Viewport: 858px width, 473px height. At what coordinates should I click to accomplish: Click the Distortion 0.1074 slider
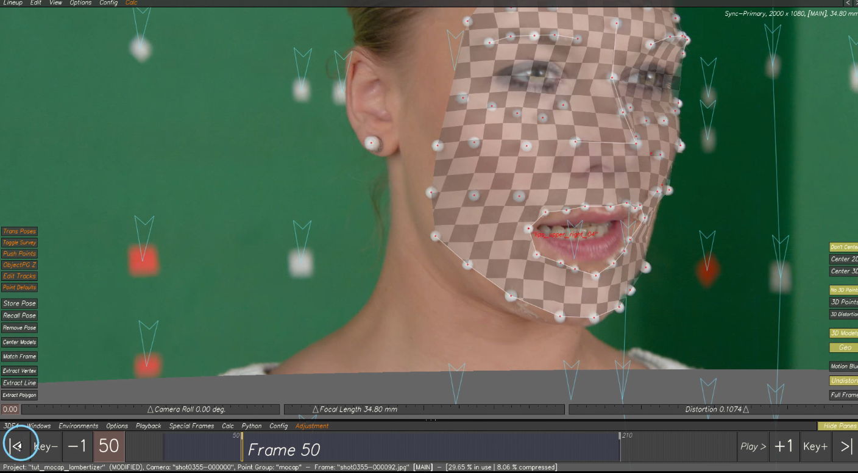tap(713, 410)
